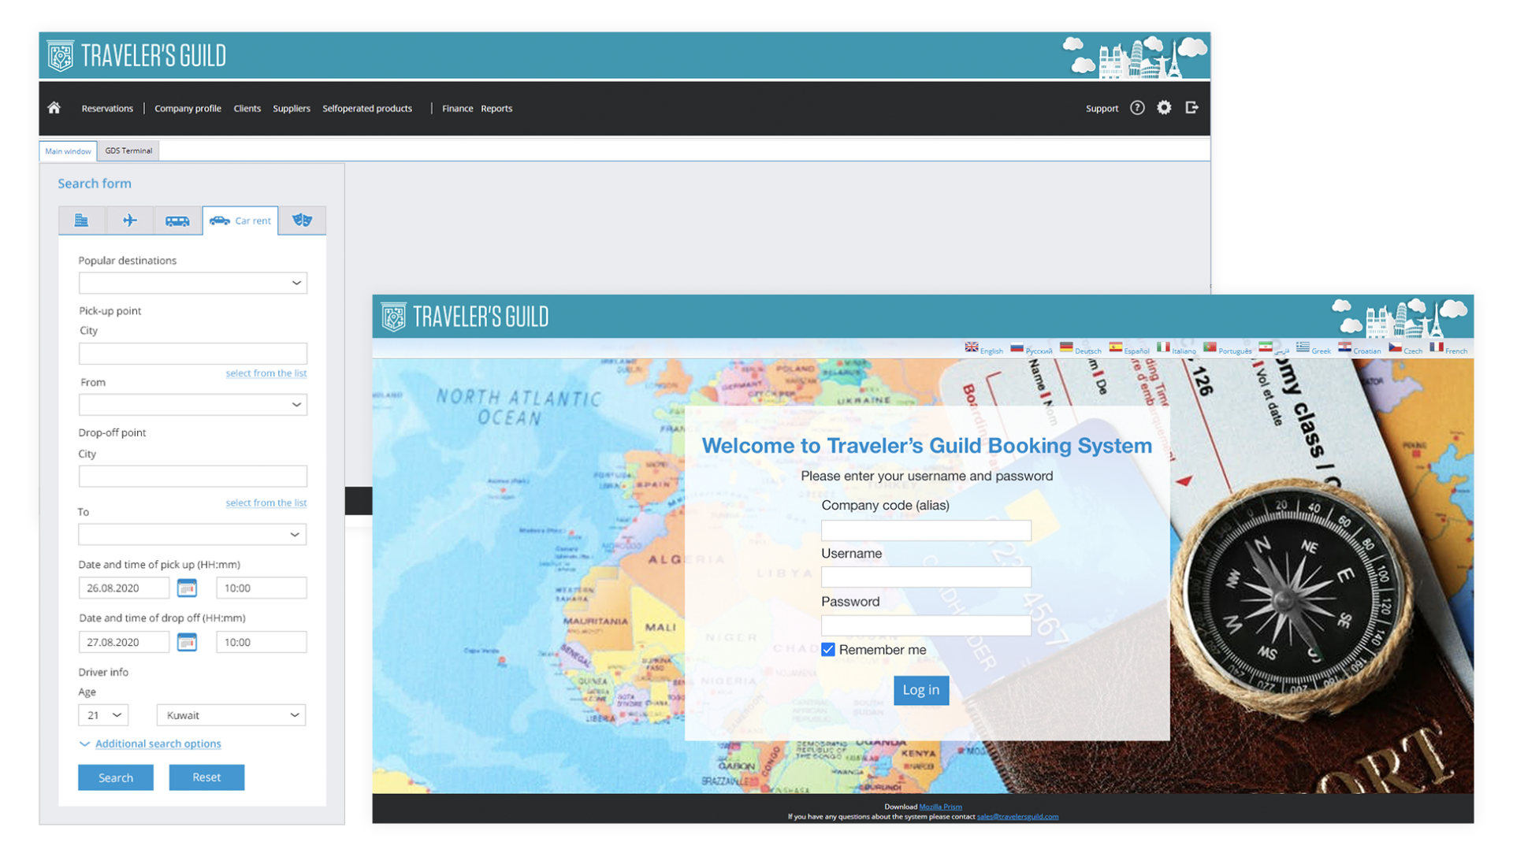
Task: Open the Popular destinations dropdown
Action: (192, 283)
